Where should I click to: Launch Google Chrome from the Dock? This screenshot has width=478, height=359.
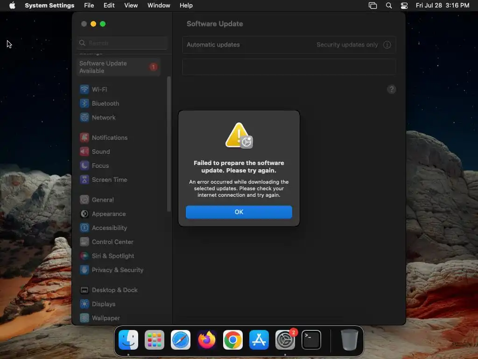point(233,340)
